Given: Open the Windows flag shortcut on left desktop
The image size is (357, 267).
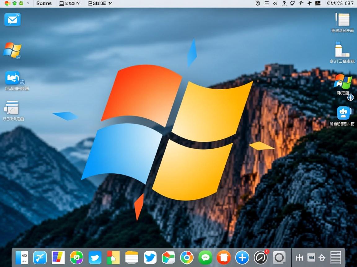Looking at the screenshot, I should tap(12, 50).
